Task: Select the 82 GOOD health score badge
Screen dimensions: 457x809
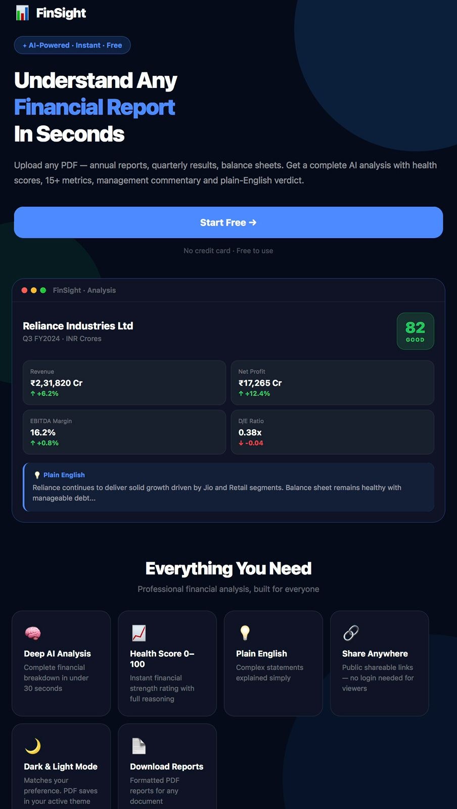Action: click(416, 331)
